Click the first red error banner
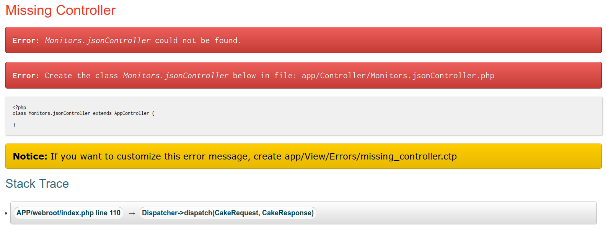The image size is (606, 229). coord(303,40)
